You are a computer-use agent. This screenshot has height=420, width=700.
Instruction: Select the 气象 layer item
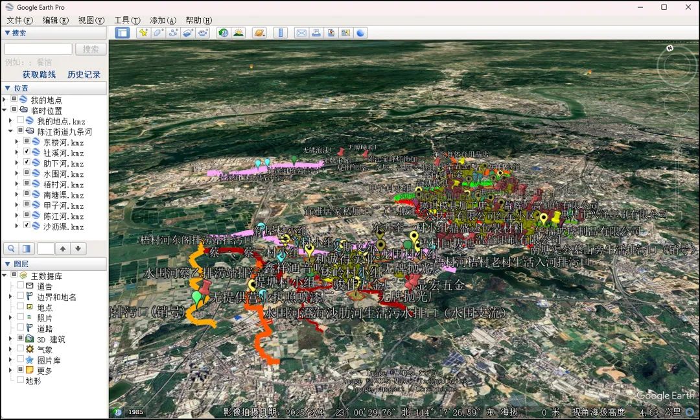click(45, 349)
